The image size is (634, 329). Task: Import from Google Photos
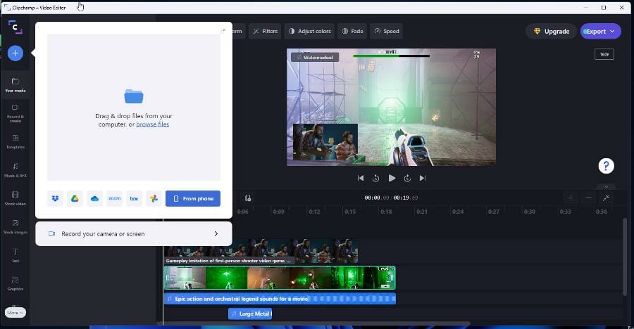[x=154, y=199]
